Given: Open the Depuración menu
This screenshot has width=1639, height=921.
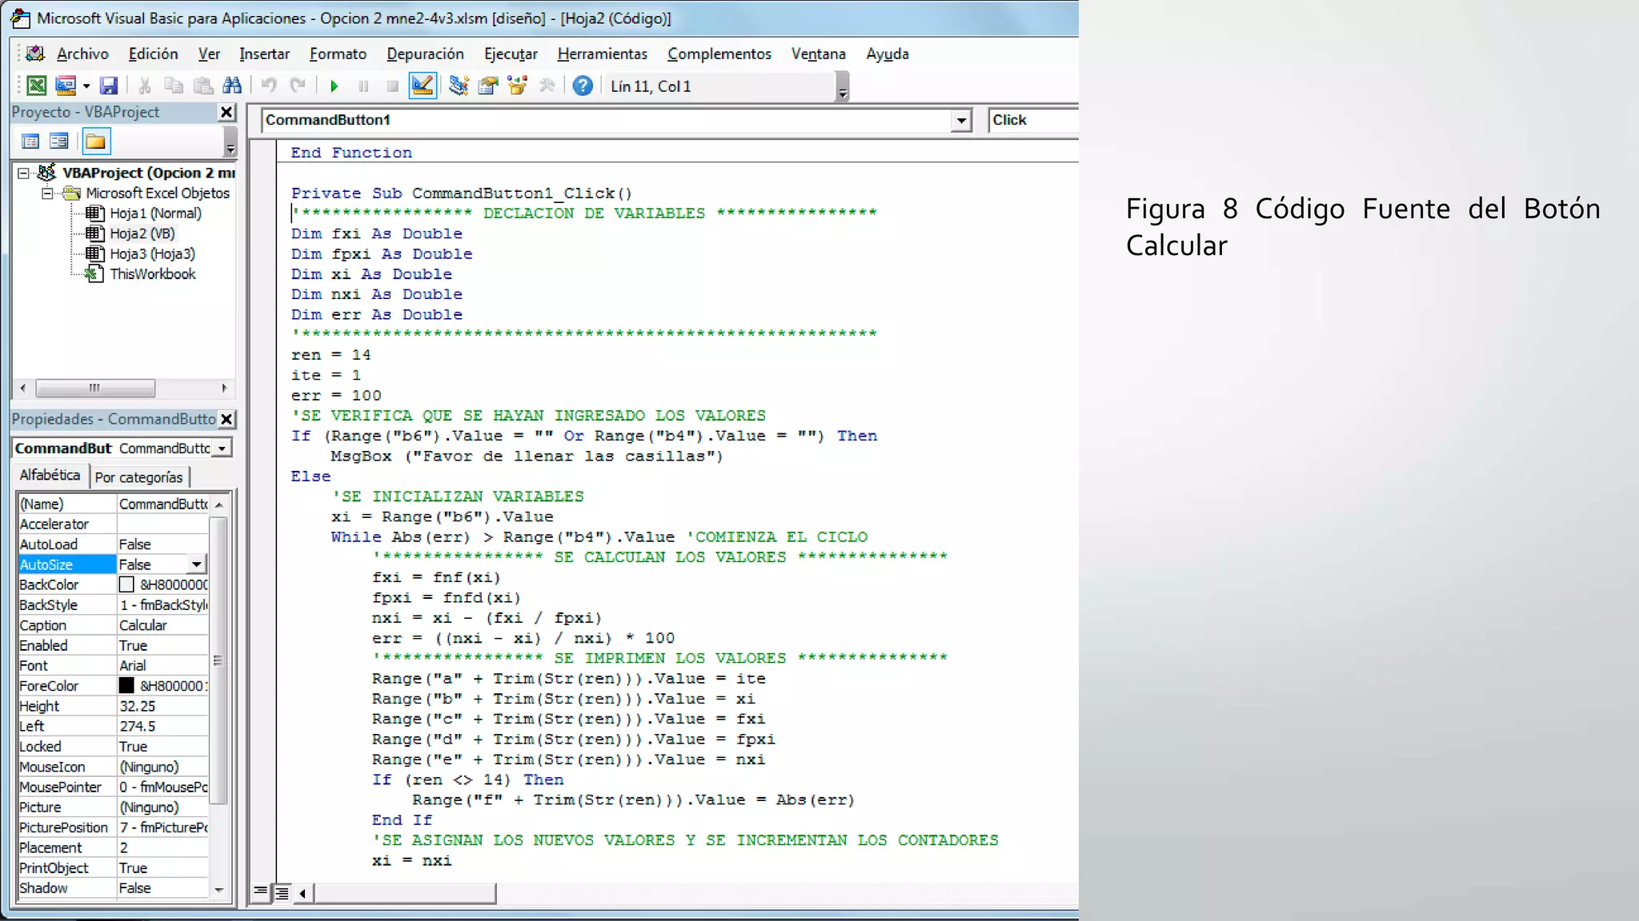Looking at the screenshot, I should tap(425, 54).
